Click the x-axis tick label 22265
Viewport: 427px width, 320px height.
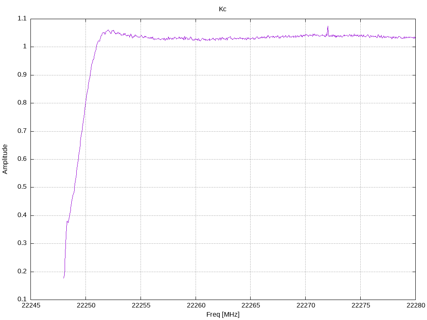(x=251, y=305)
